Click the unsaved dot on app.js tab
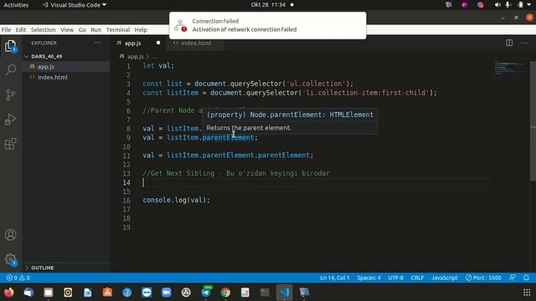 tap(158, 43)
